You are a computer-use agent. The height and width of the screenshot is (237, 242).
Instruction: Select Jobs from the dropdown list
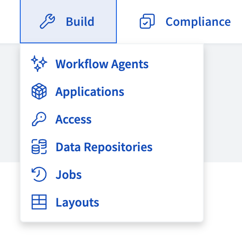click(69, 175)
